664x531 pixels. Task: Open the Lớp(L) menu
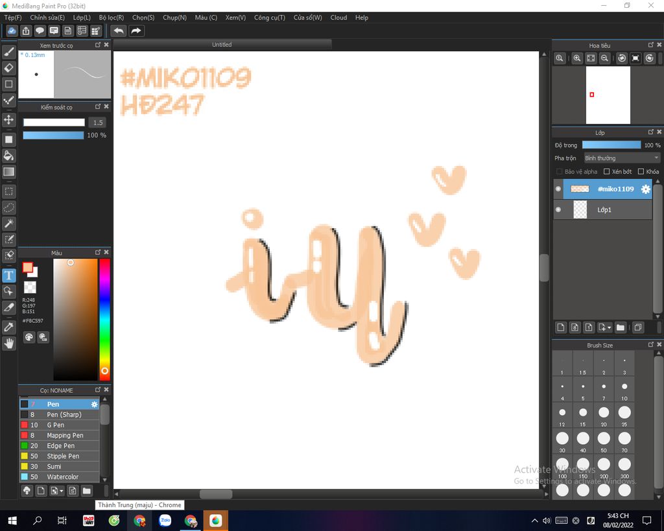tap(82, 18)
